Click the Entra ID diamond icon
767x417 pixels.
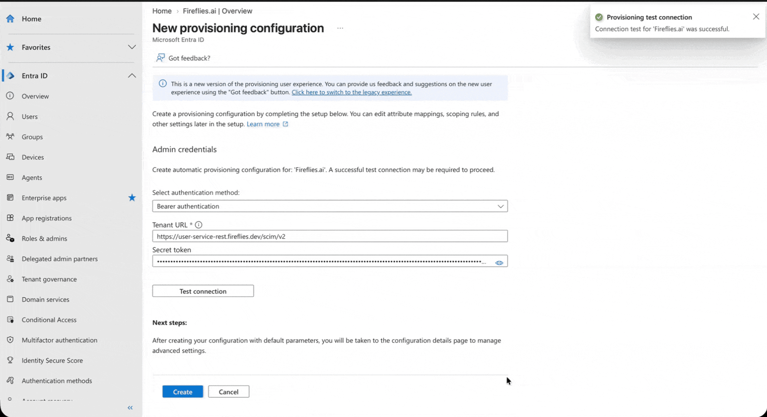(10, 75)
